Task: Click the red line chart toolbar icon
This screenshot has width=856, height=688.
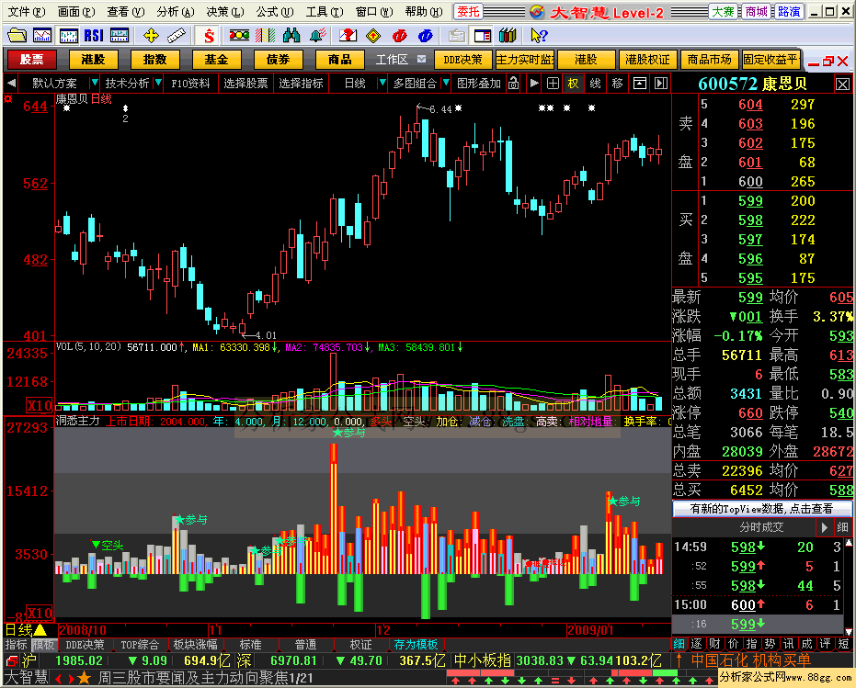Action: tap(42, 36)
